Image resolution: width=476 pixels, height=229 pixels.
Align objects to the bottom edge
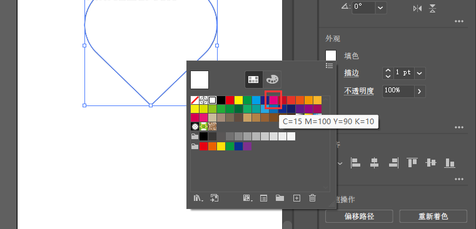[x=450, y=163]
